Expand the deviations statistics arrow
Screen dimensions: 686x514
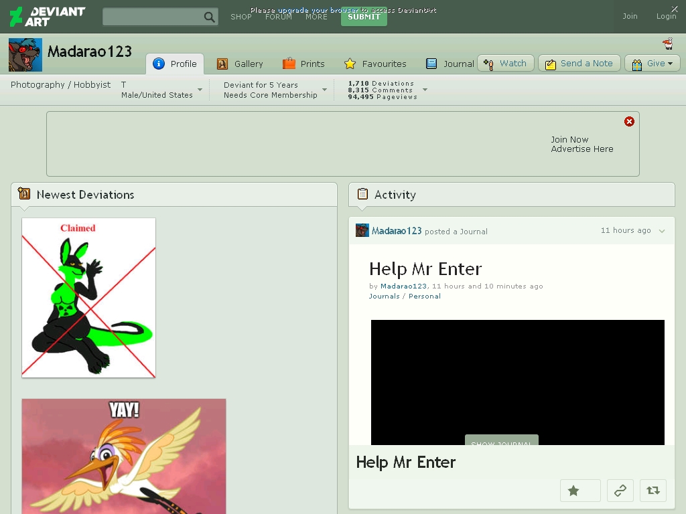tap(425, 90)
